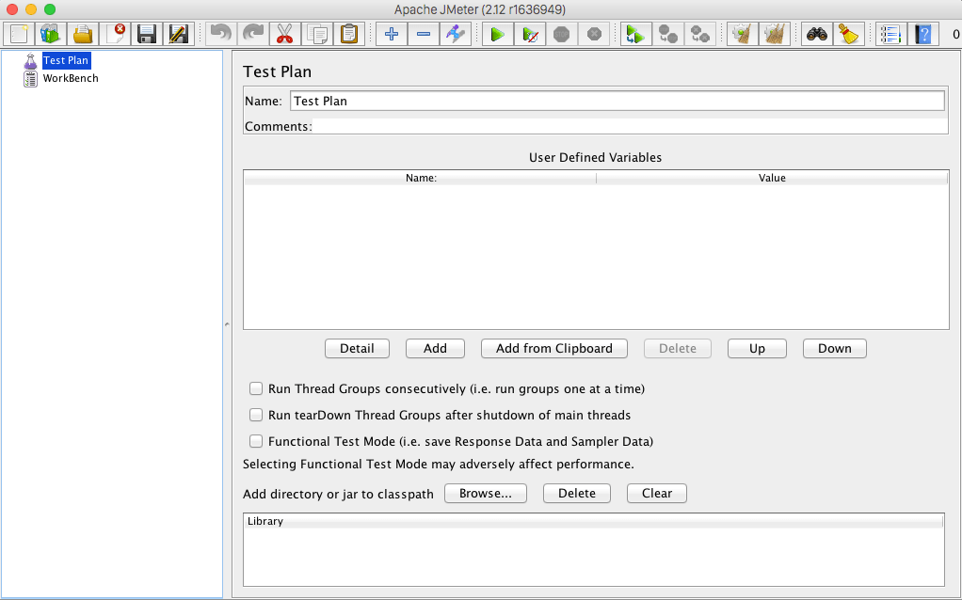Image resolution: width=962 pixels, height=600 pixels.
Task: Toggle Run tearDown Thread Groups checkbox
Action: [256, 415]
